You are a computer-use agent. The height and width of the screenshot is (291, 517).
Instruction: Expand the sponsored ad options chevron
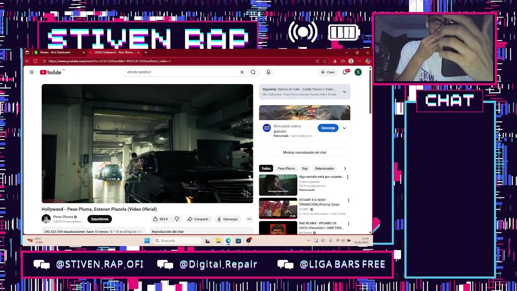345,128
